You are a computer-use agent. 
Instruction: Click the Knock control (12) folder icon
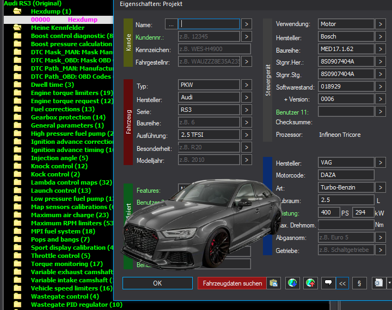[x=17, y=166]
